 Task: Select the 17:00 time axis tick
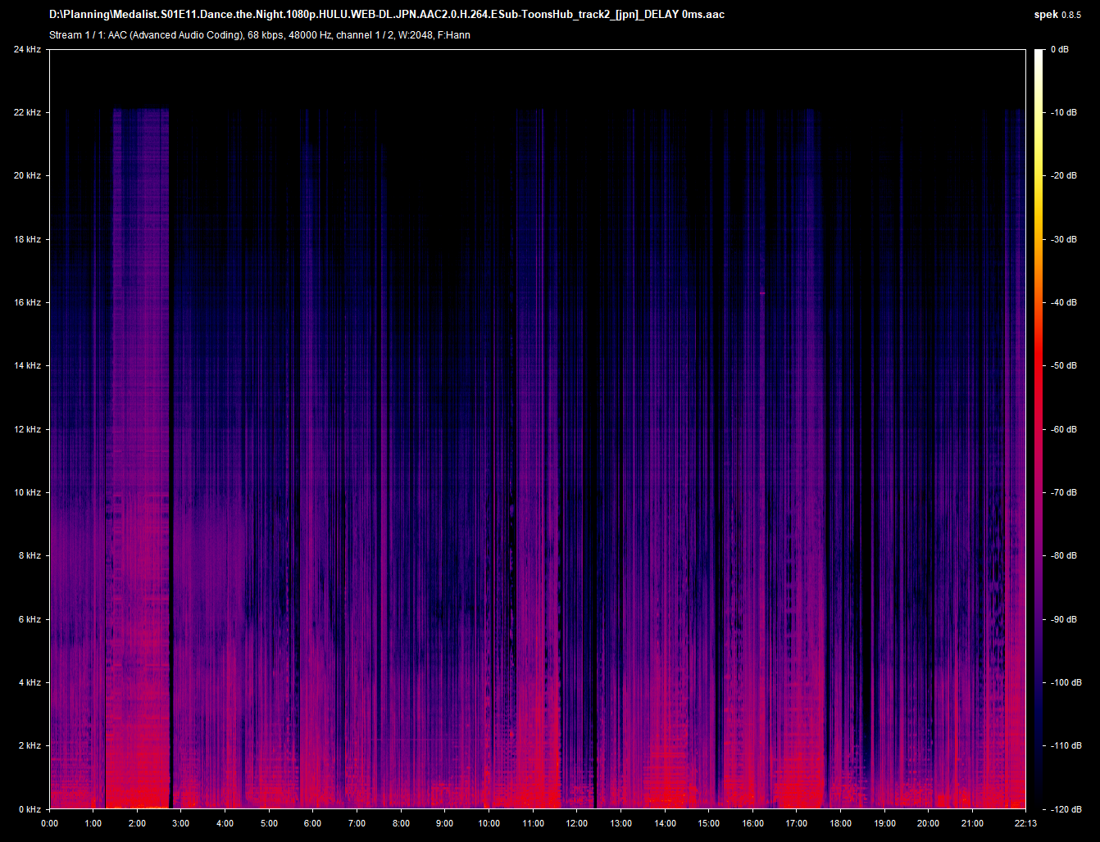(796, 823)
